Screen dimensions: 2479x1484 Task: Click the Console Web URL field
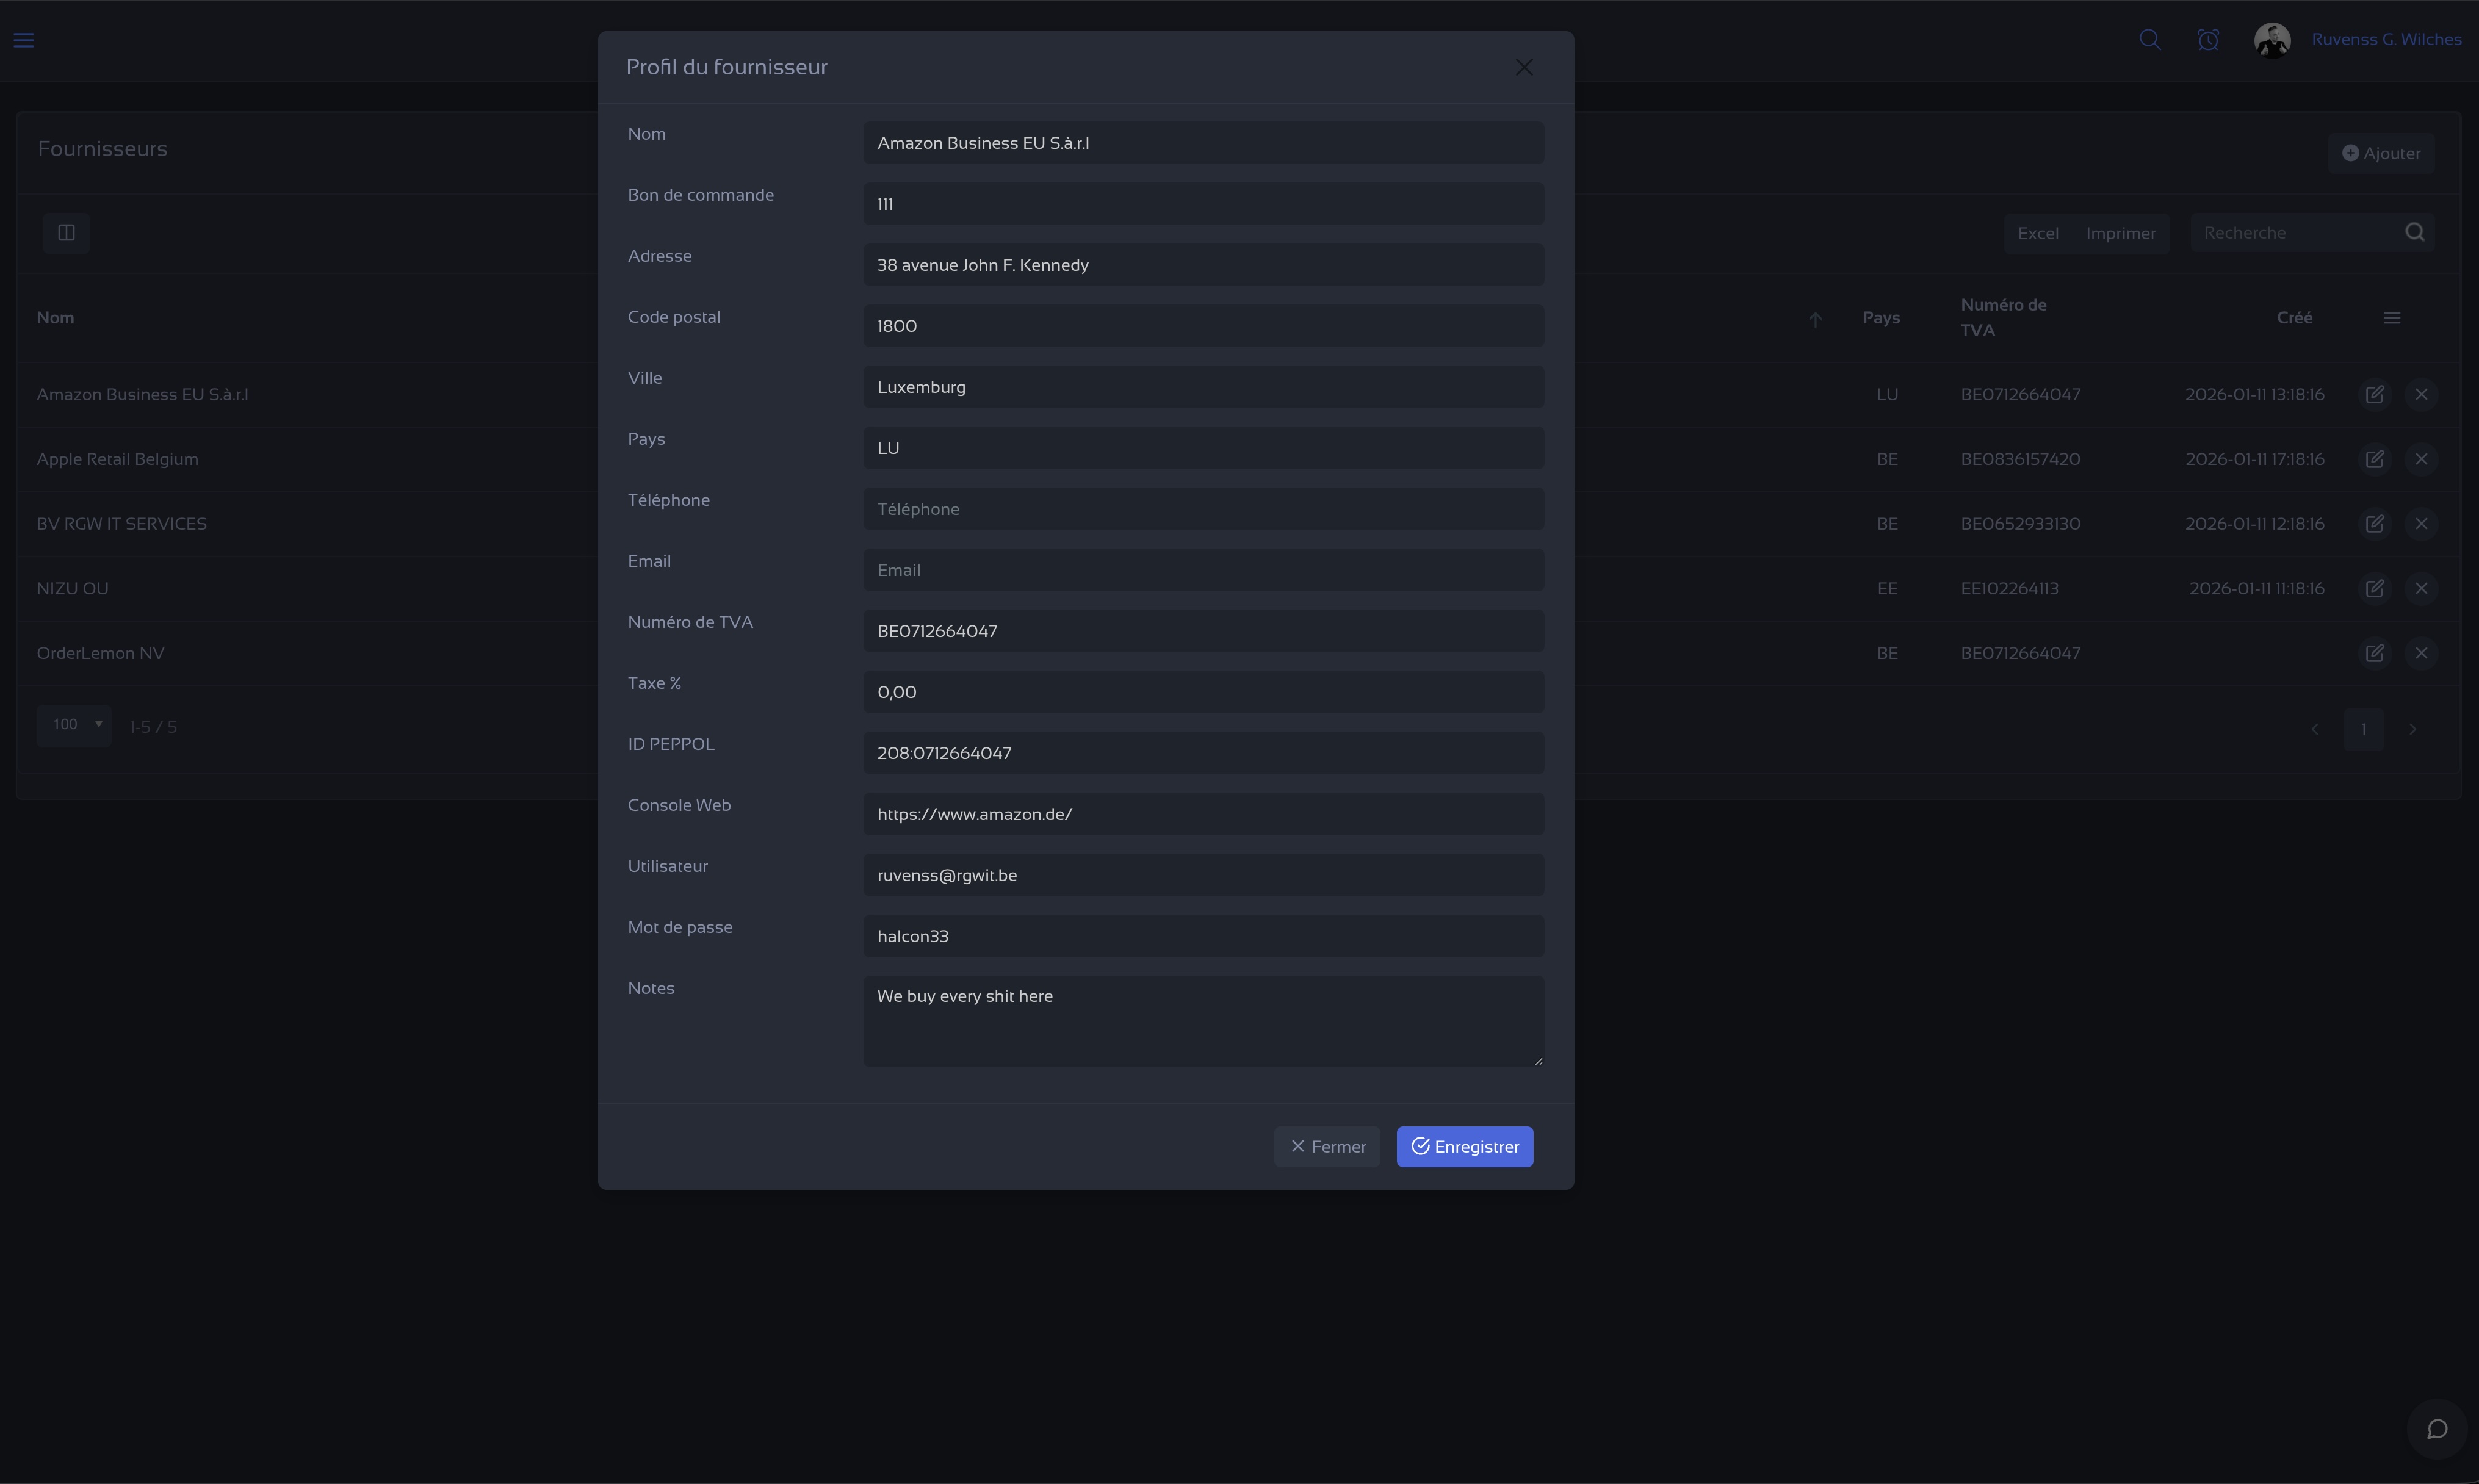point(1203,814)
